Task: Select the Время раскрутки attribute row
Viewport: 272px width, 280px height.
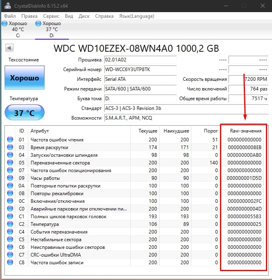Action: 135,147
